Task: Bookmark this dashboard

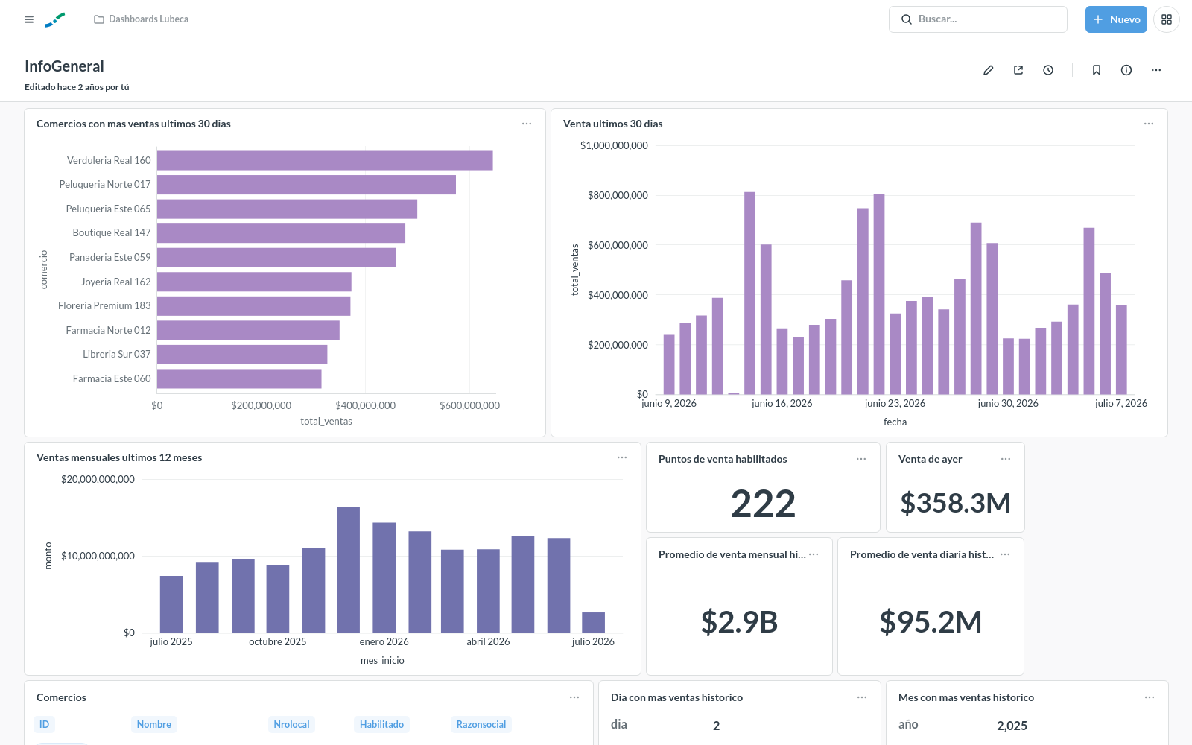Action: click(1097, 70)
